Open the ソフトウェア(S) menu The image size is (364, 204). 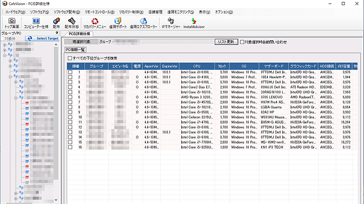click(39, 12)
